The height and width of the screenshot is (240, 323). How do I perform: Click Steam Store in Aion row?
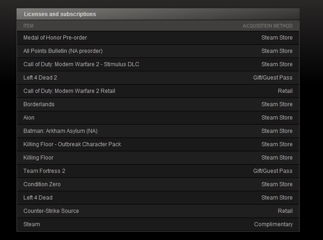[277, 118]
